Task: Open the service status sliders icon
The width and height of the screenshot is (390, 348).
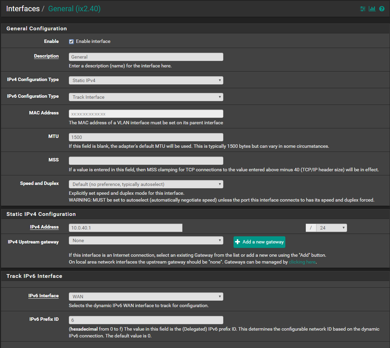Action: tap(363, 9)
